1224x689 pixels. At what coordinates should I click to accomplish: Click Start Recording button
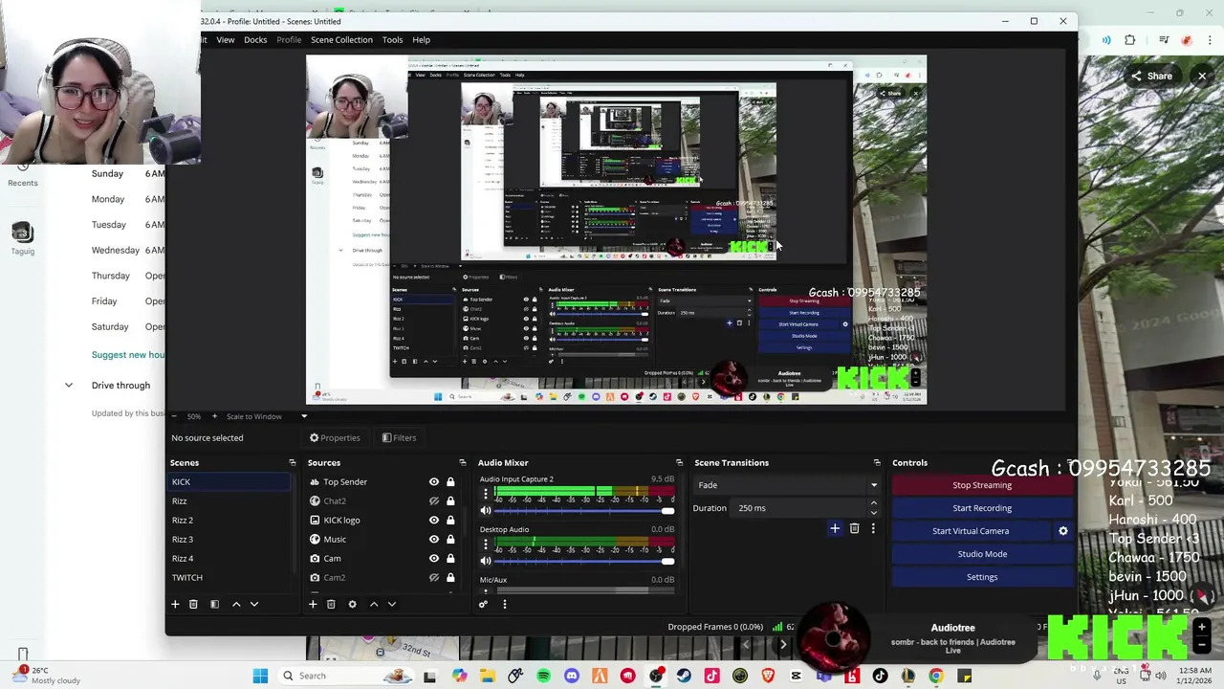coord(982,508)
